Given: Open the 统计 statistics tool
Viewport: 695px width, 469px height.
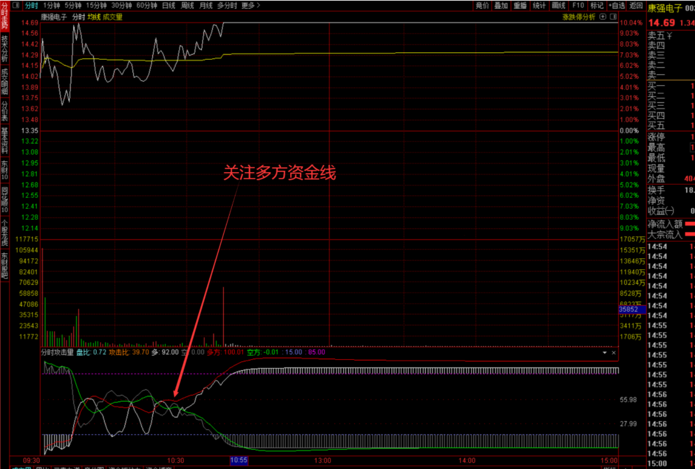Looking at the screenshot, I should pyautogui.click(x=539, y=5).
